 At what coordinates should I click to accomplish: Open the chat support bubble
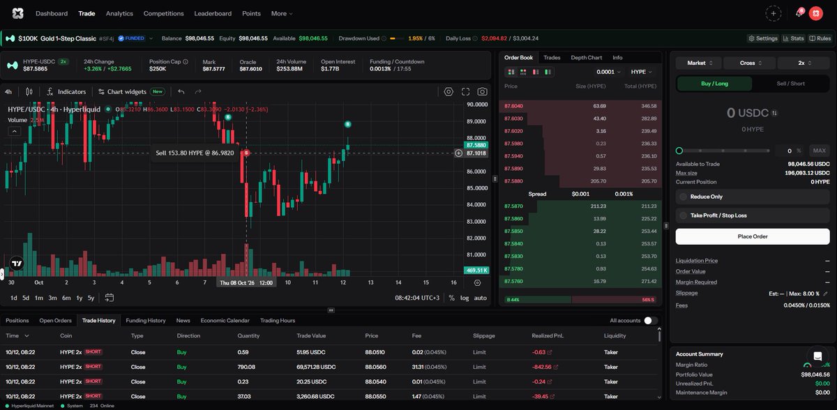pyautogui.click(x=817, y=356)
